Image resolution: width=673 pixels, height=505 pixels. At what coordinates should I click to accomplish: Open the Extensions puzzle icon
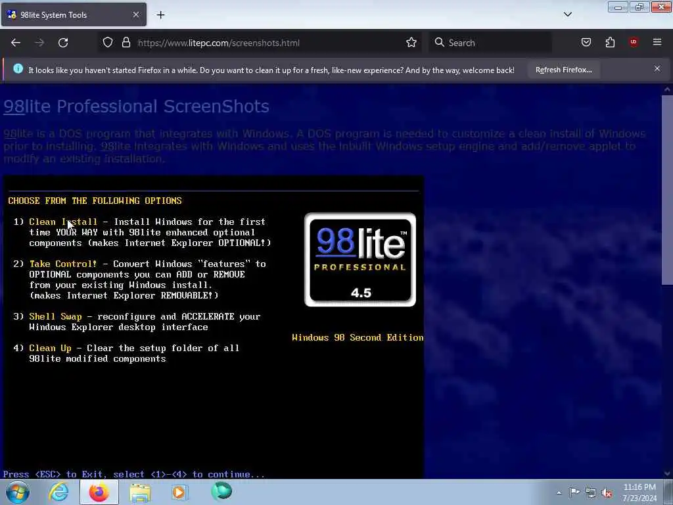[x=610, y=42]
